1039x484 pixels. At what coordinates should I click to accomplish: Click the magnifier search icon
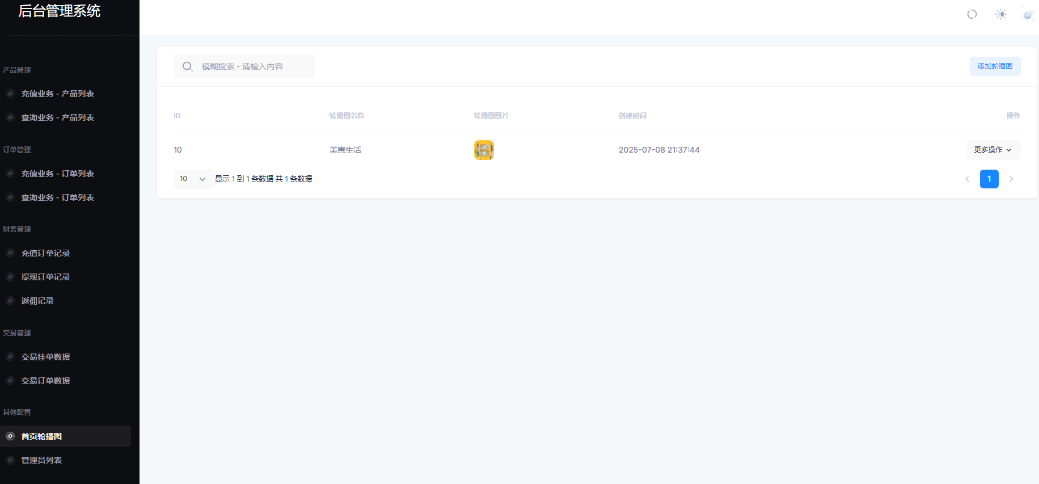pyautogui.click(x=187, y=66)
